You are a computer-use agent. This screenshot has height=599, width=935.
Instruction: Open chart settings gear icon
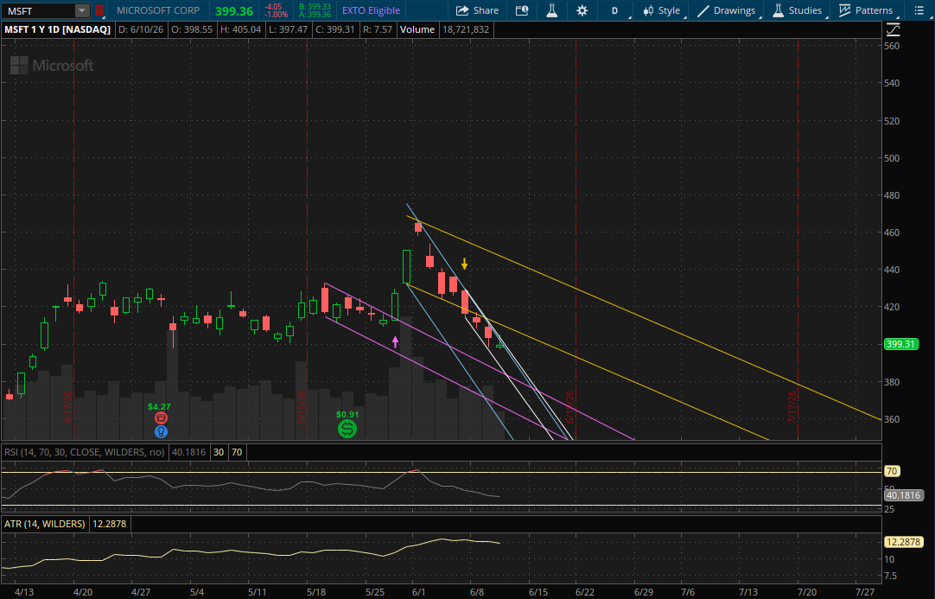point(582,10)
